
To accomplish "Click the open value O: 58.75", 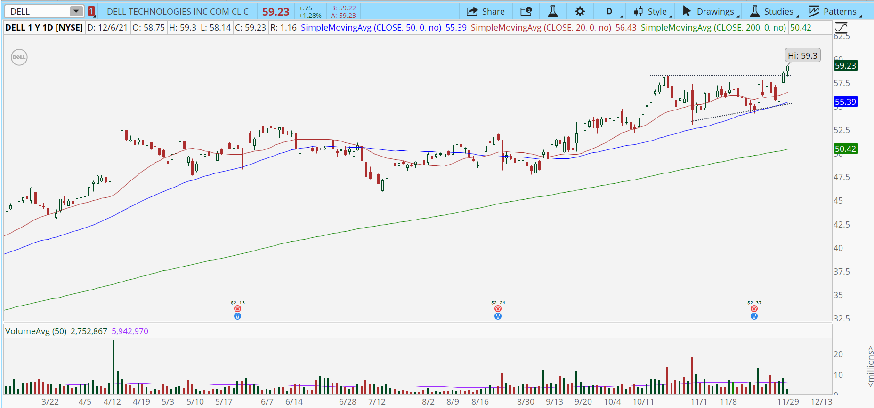I will pyautogui.click(x=148, y=28).
